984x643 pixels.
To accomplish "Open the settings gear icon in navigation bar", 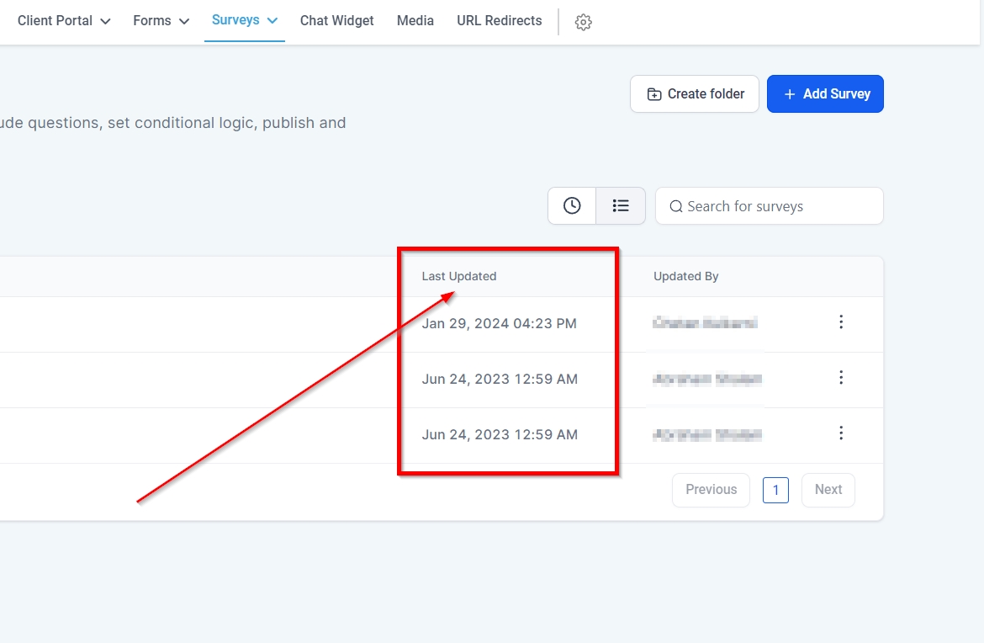I will click(583, 23).
